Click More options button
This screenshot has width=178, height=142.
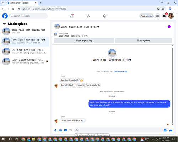pyautogui.click(x=143, y=40)
